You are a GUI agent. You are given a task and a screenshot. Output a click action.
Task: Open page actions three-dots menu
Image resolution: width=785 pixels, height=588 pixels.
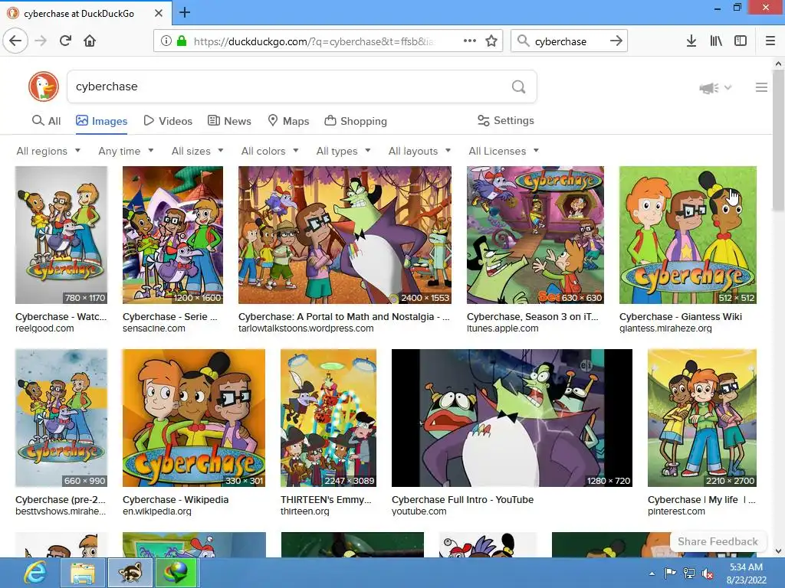click(x=470, y=41)
